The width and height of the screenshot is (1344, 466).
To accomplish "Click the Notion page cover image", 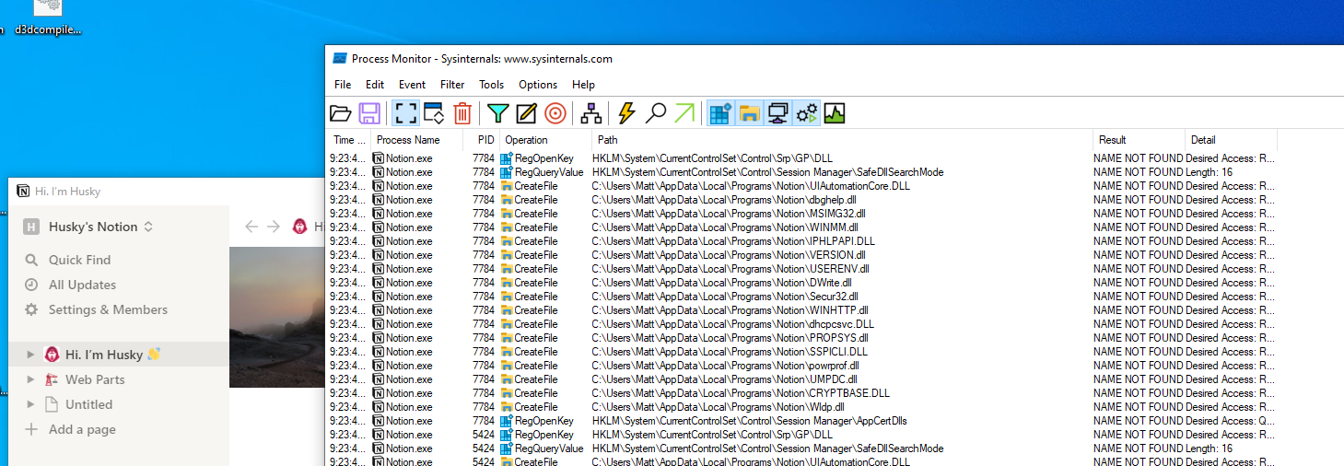I will click(x=276, y=318).
